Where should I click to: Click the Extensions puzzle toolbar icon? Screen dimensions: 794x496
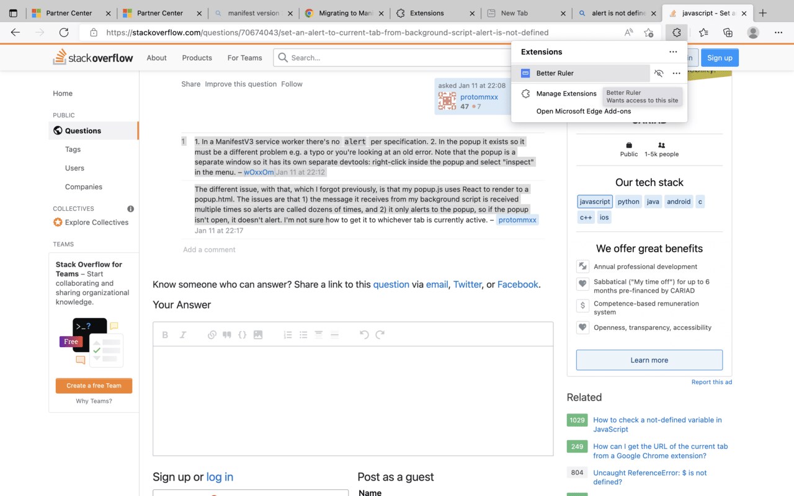tap(677, 32)
